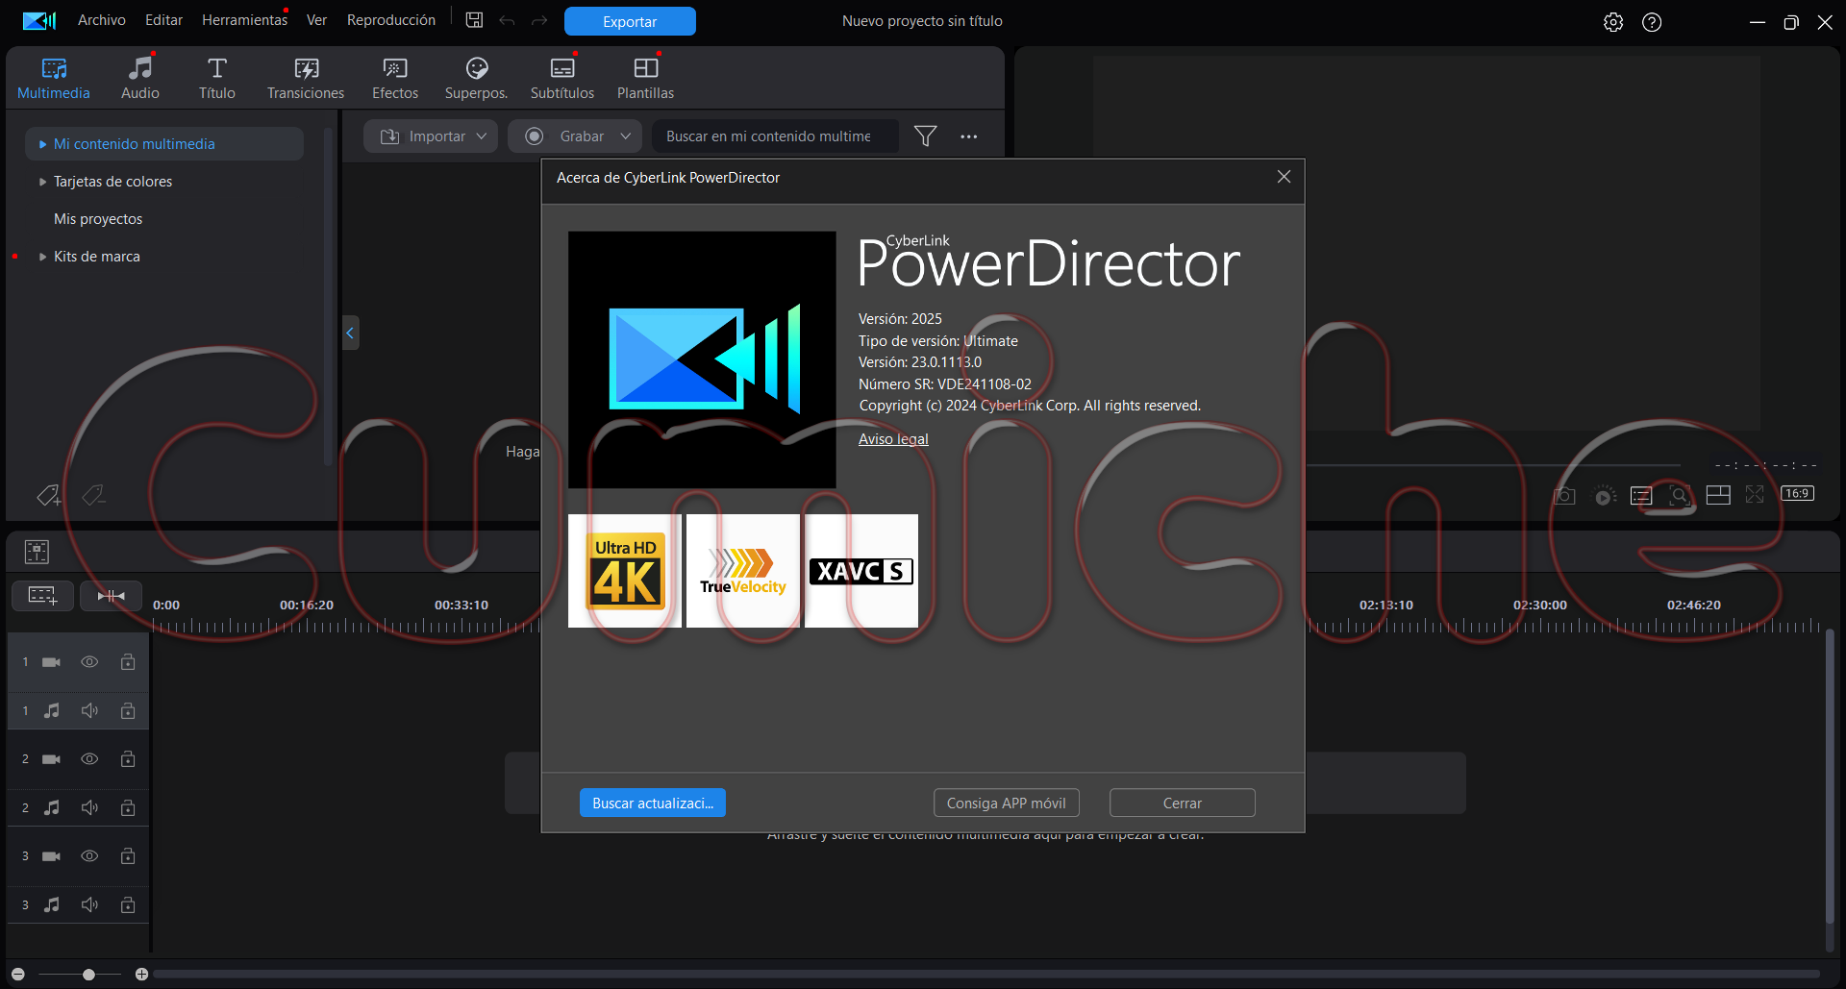Click the Ultra HD 4K logo
The width and height of the screenshot is (1846, 989).
pyautogui.click(x=625, y=571)
